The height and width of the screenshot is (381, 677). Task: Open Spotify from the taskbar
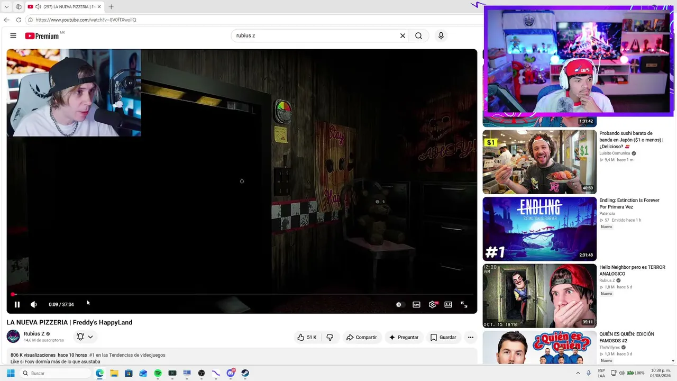coord(158,373)
